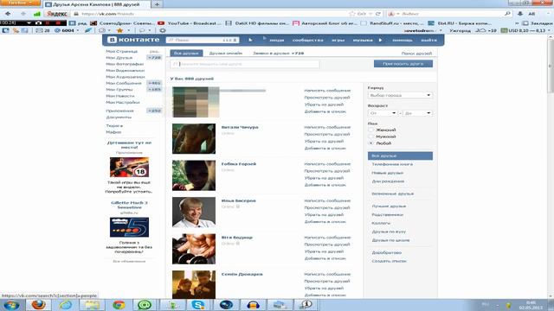Click Убрать из друзей for Илья Бисеров
Screen dimensions: 554x311
click(324, 215)
